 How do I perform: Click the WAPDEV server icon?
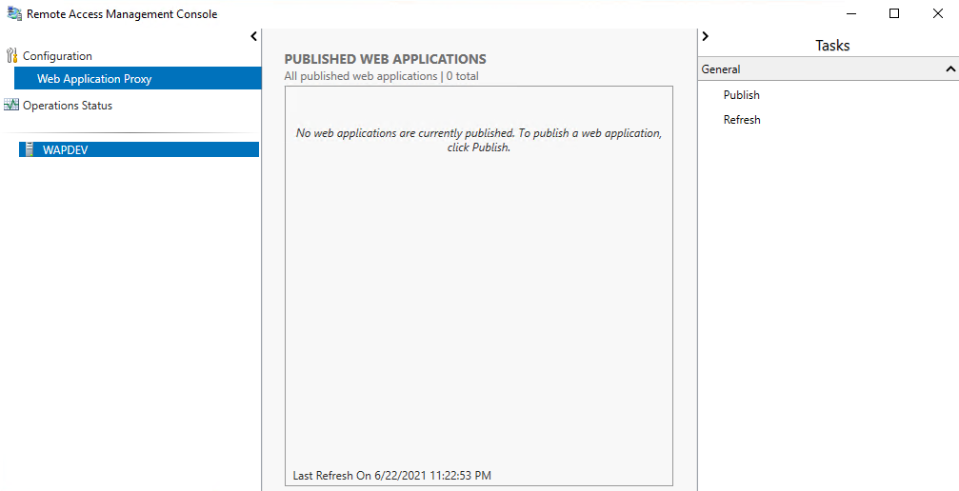pyautogui.click(x=30, y=149)
